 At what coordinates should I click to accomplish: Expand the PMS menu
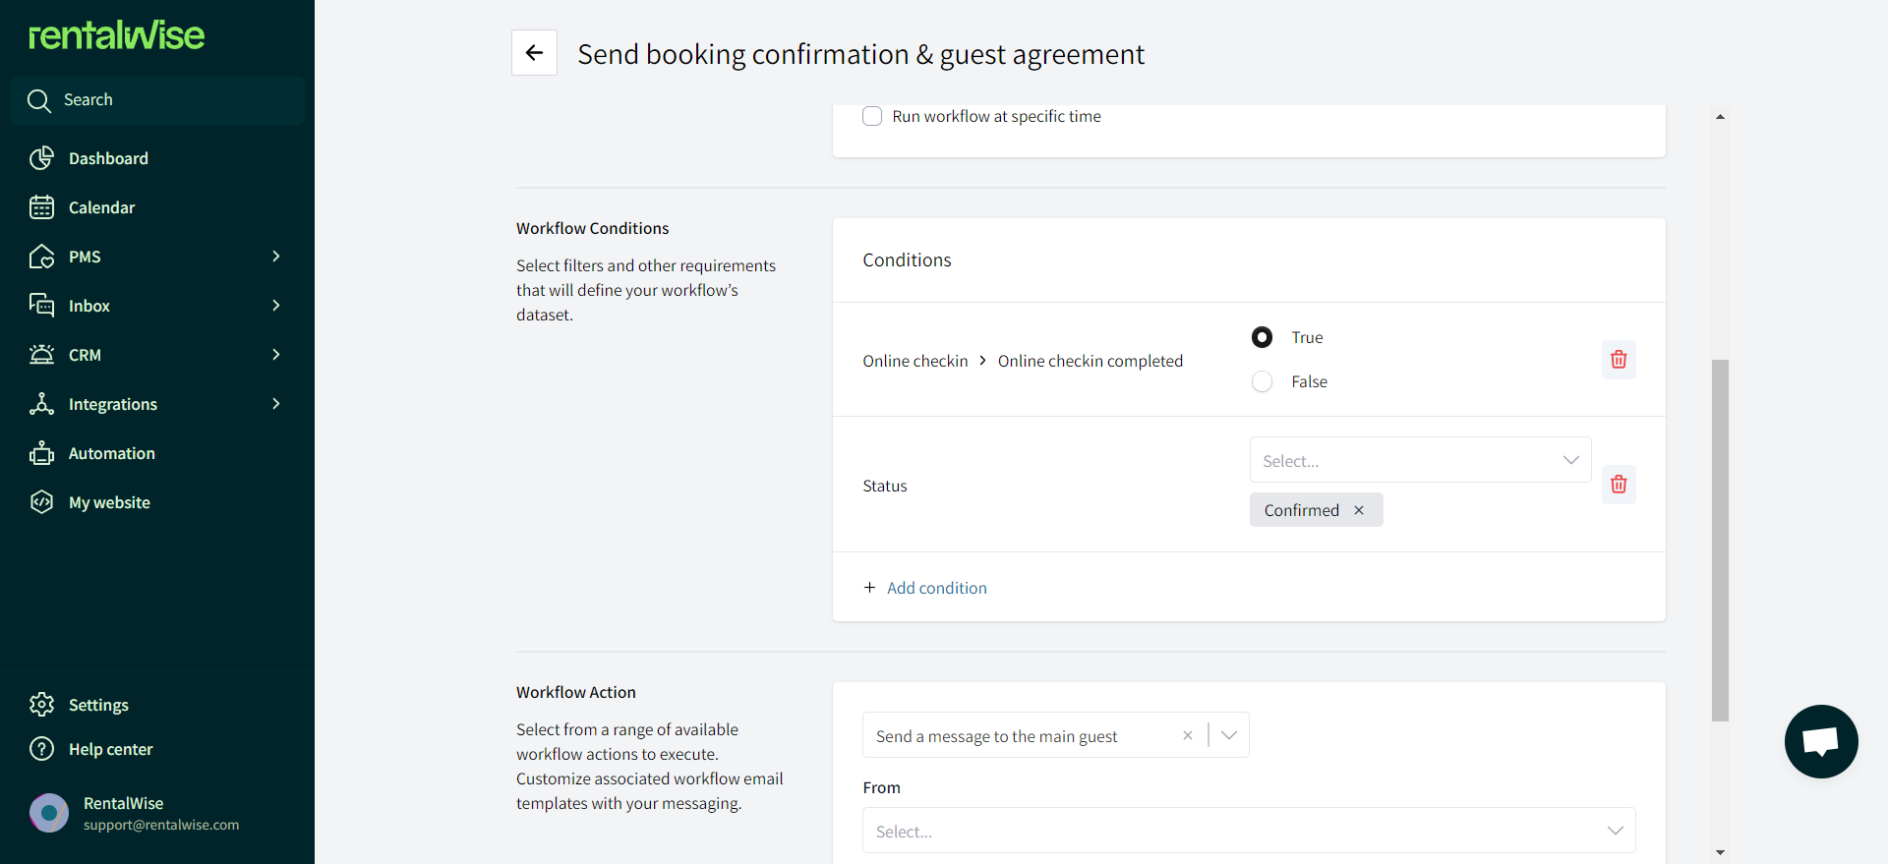(157, 257)
